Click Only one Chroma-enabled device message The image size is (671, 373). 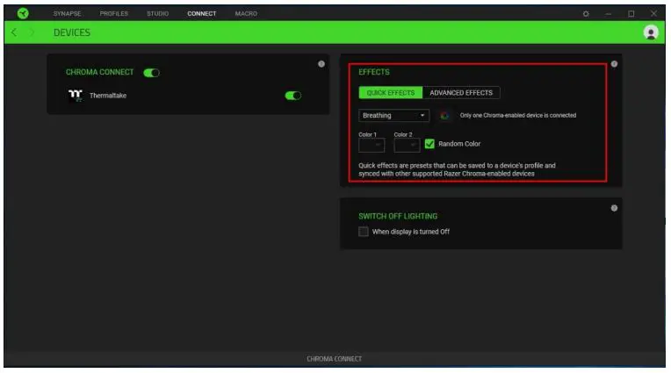(518, 116)
